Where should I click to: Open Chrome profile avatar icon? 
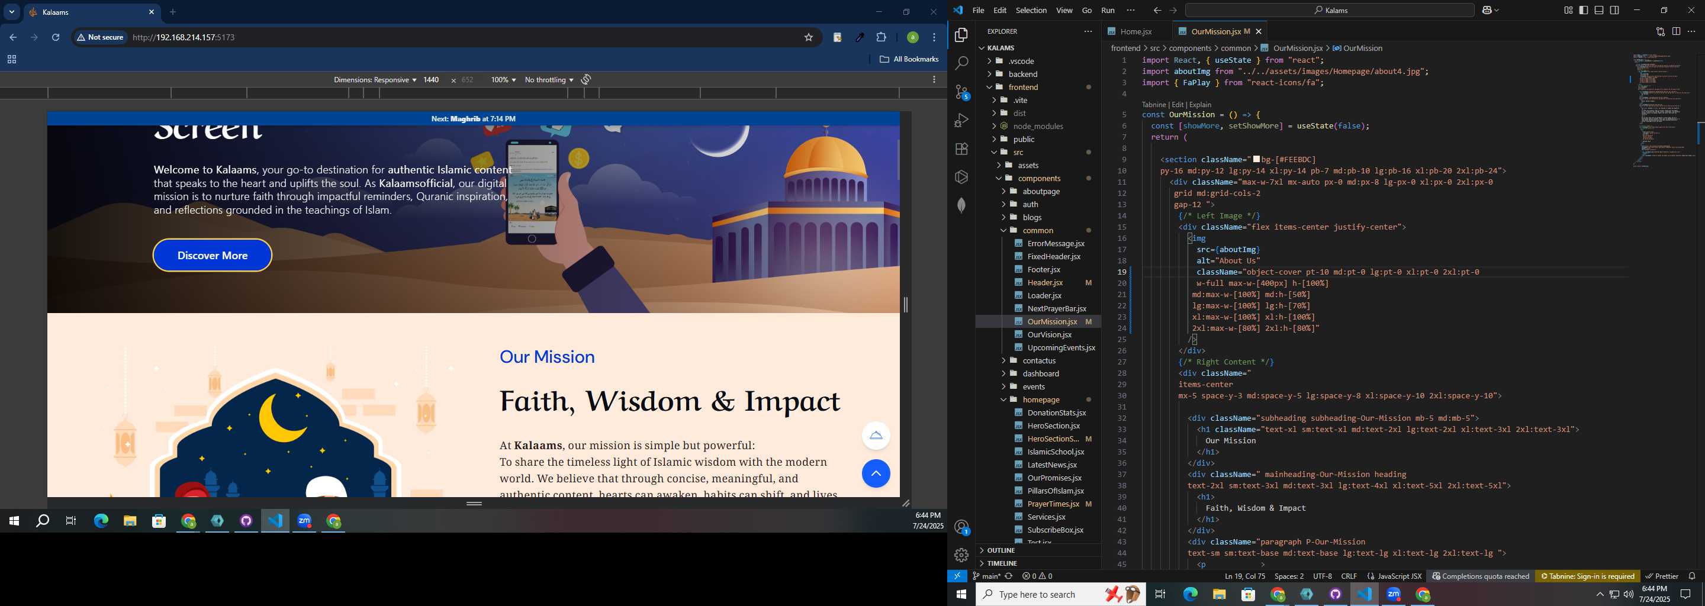tap(912, 38)
